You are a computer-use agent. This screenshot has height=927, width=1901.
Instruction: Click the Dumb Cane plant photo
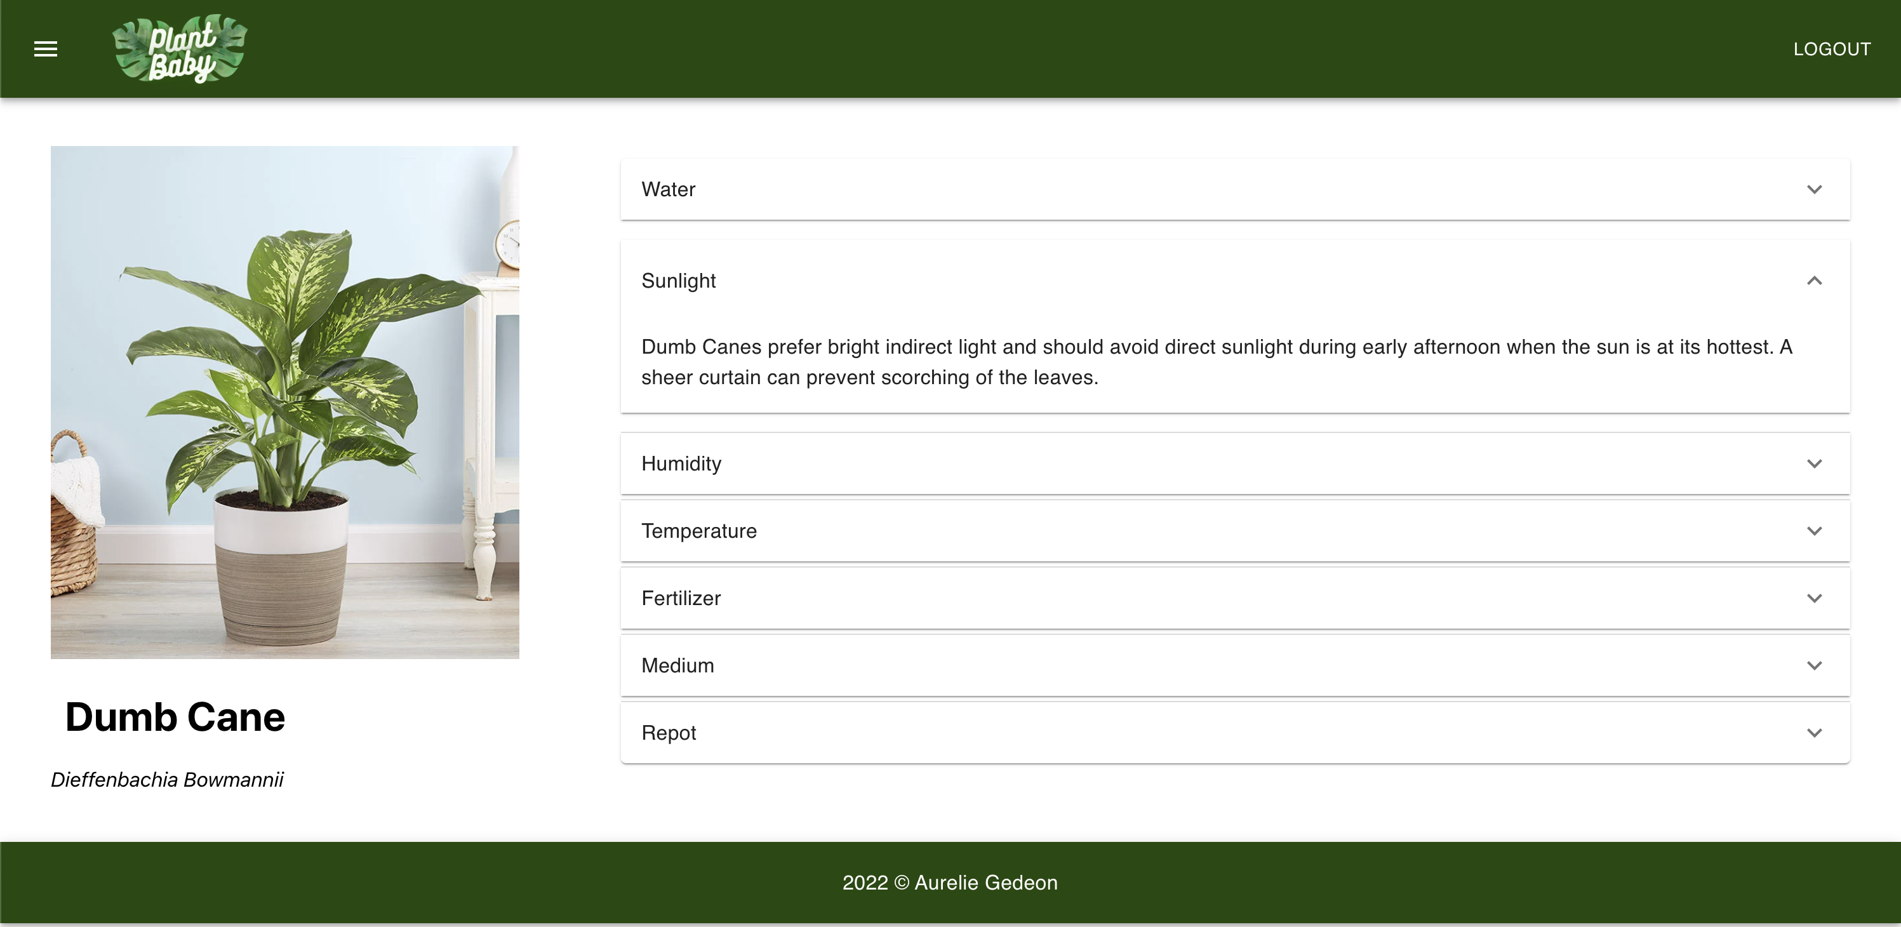coord(285,403)
